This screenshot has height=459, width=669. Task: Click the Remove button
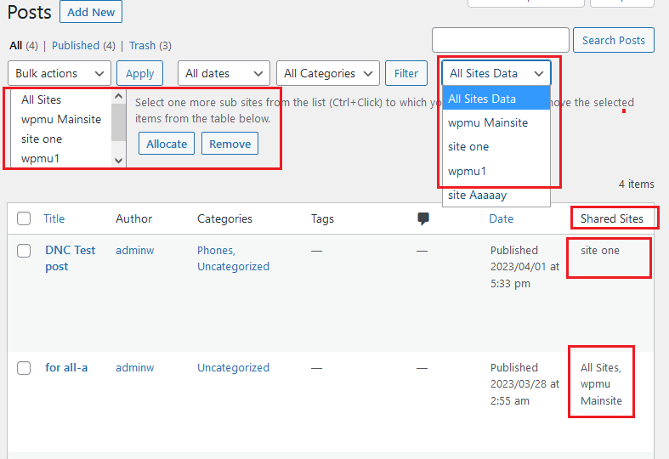click(230, 144)
